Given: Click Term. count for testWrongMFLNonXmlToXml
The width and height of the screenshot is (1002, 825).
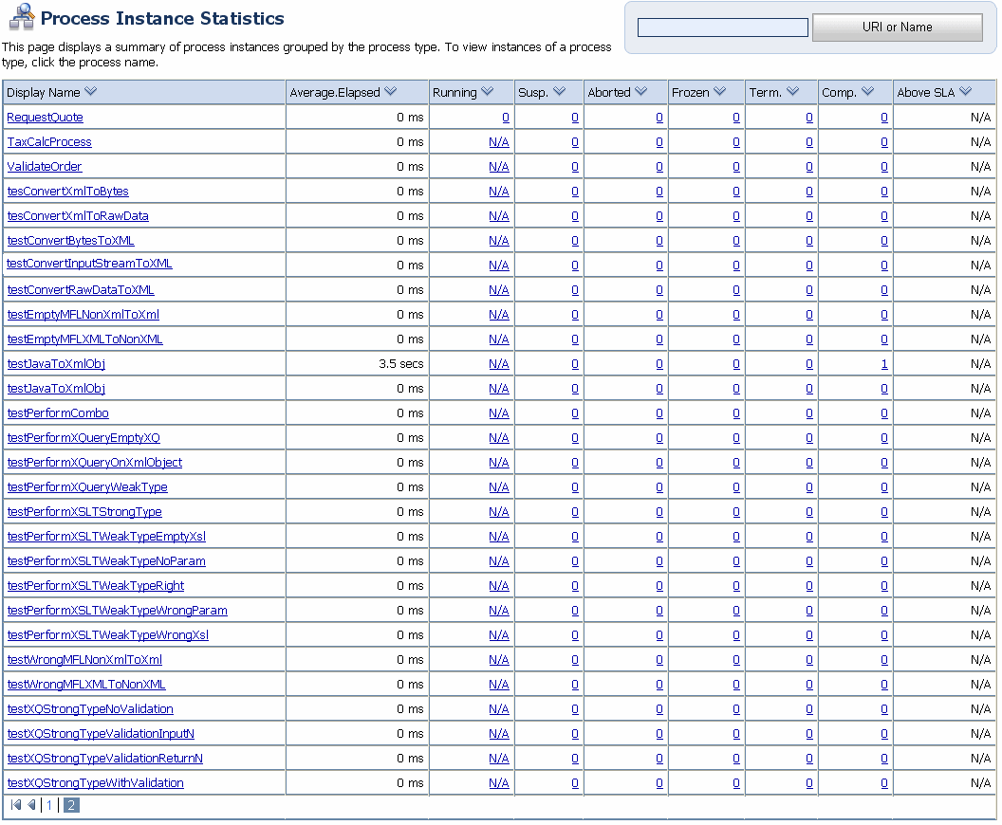Looking at the screenshot, I should pyautogui.click(x=809, y=660).
